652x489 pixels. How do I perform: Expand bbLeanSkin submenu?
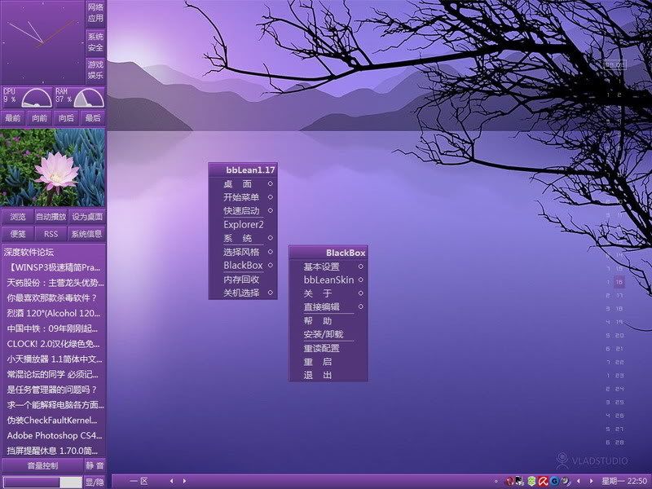coord(328,280)
